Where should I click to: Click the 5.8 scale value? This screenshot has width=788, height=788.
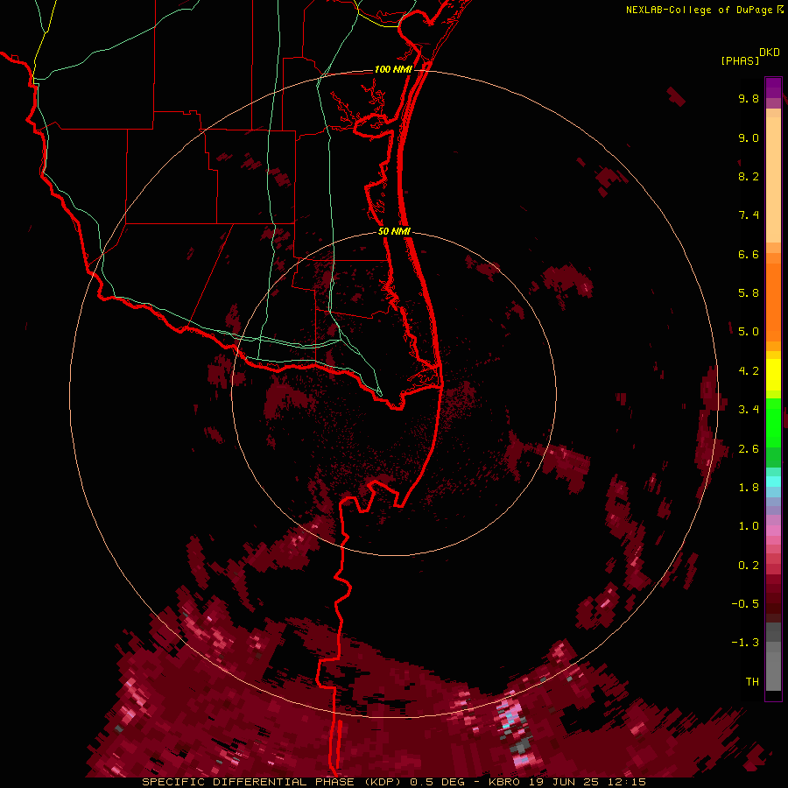click(749, 293)
